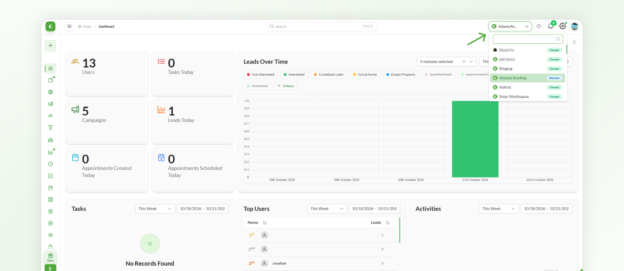
Task: Open Top Users This Week dropdown
Action: point(327,209)
